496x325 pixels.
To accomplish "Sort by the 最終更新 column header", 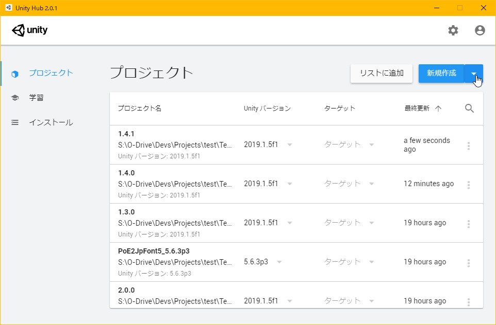I will coord(417,108).
